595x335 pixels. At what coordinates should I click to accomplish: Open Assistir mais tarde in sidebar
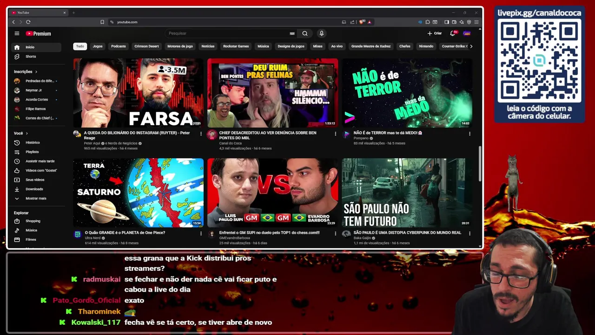[x=36, y=161]
